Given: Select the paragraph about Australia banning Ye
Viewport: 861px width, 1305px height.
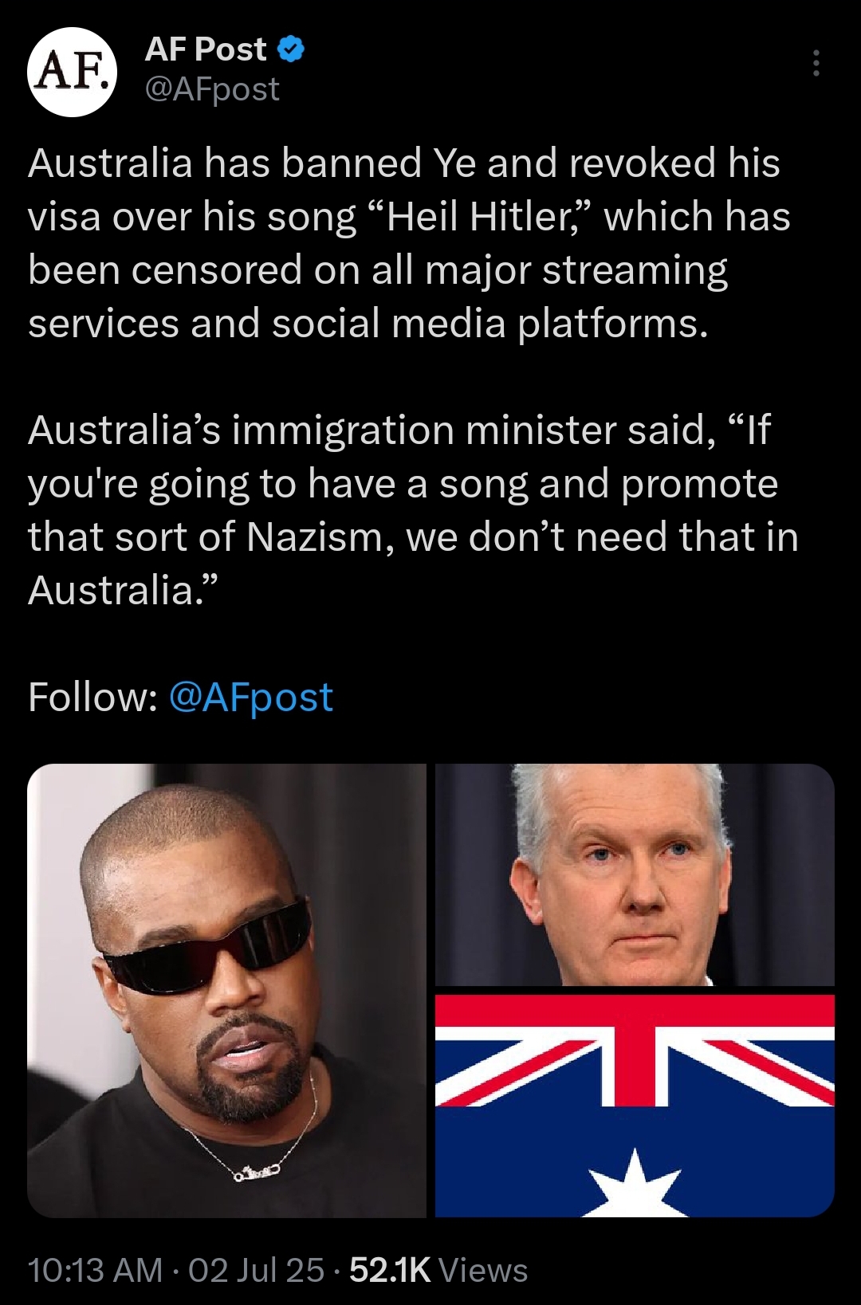Looking at the screenshot, I should click(411, 243).
